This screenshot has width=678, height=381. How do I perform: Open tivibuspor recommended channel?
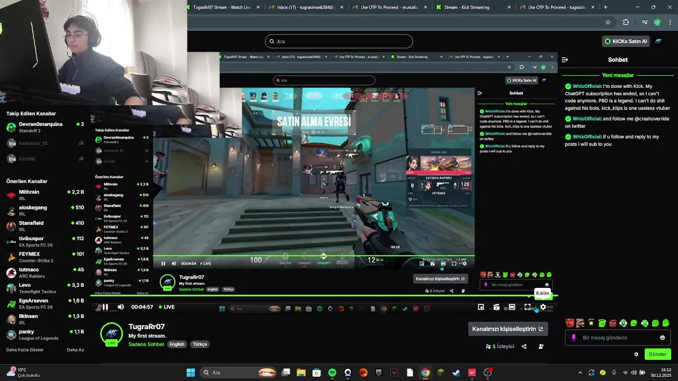pyautogui.click(x=45, y=241)
